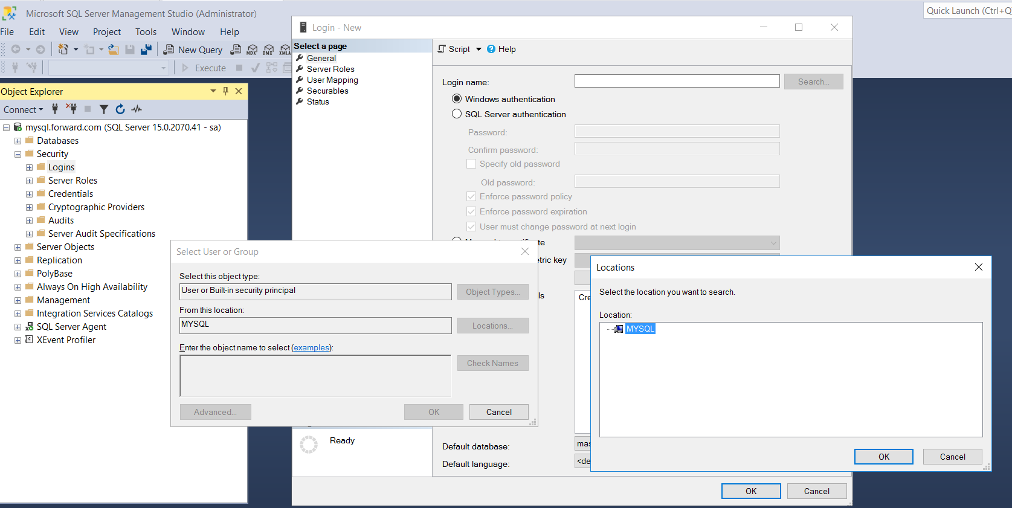Click Object Types button in Select User dialog
The image size is (1012, 508).
(492, 292)
